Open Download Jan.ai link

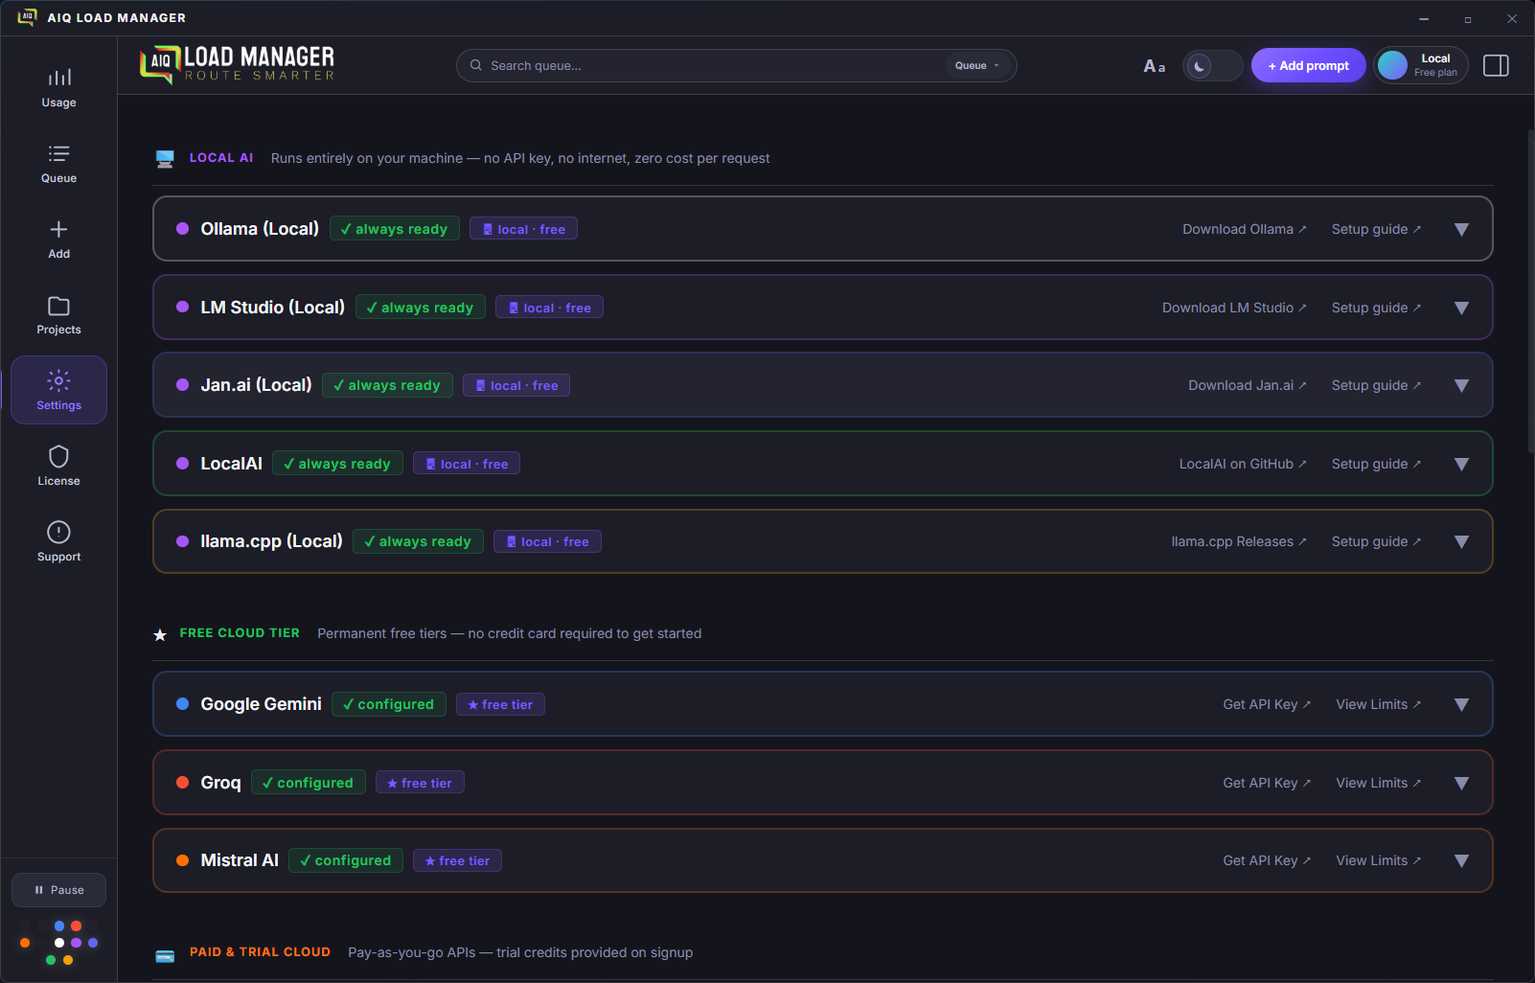tap(1247, 385)
